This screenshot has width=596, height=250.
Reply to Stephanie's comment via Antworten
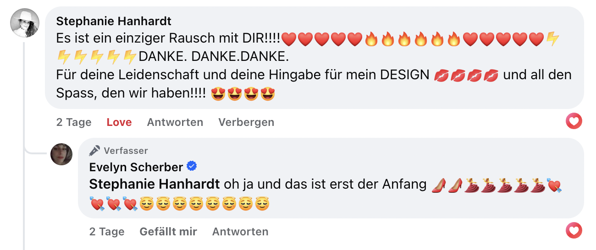(175, 122)
